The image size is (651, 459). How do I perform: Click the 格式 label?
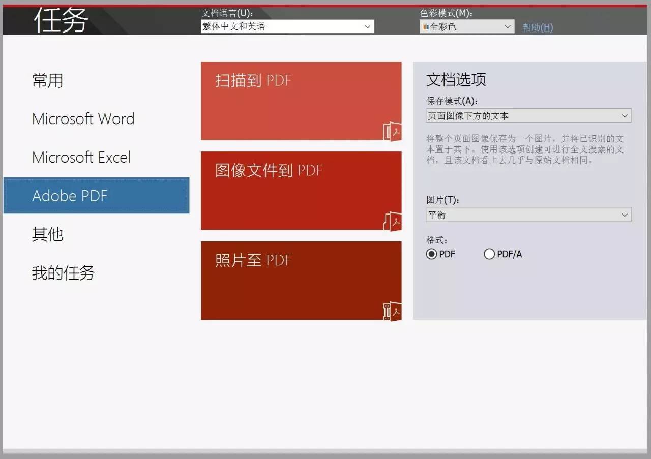pyautogui.click(x=437, y=239)
